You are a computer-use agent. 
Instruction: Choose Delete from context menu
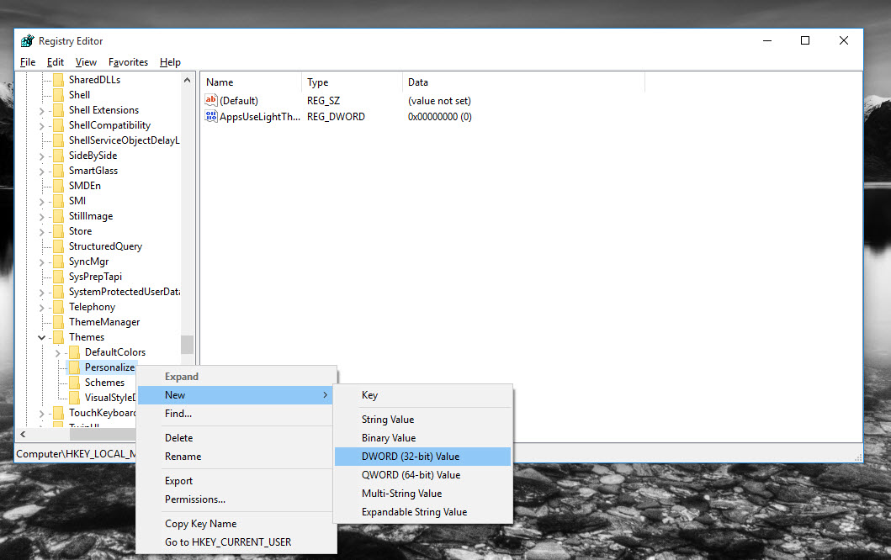(236, 438)
